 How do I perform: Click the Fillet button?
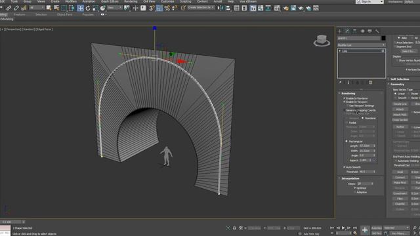pyautogui.click(x=400, y=199)
